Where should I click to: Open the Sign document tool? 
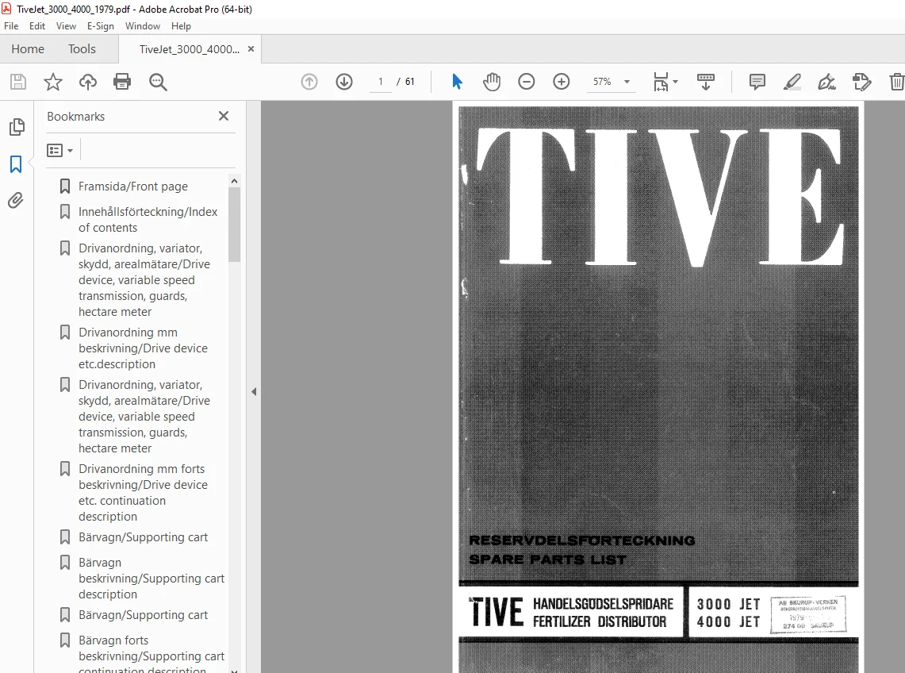click(x=826, y=82)
